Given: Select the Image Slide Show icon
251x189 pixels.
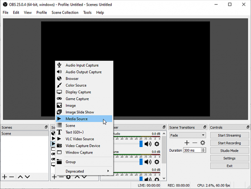Looking at the screenshot, I should [59, 112].
